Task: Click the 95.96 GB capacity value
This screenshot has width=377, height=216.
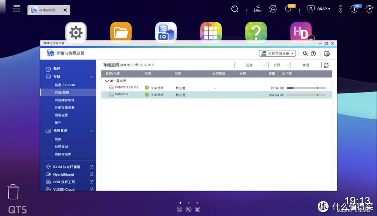Action: [277, 88]
